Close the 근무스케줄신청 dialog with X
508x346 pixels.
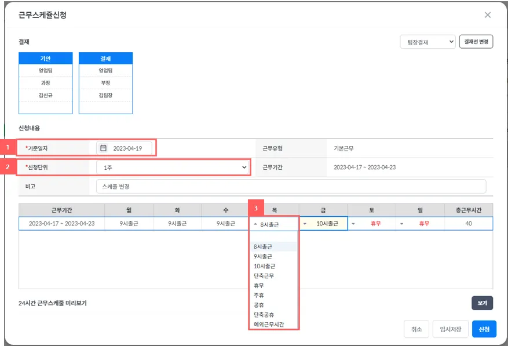[488, 15]
